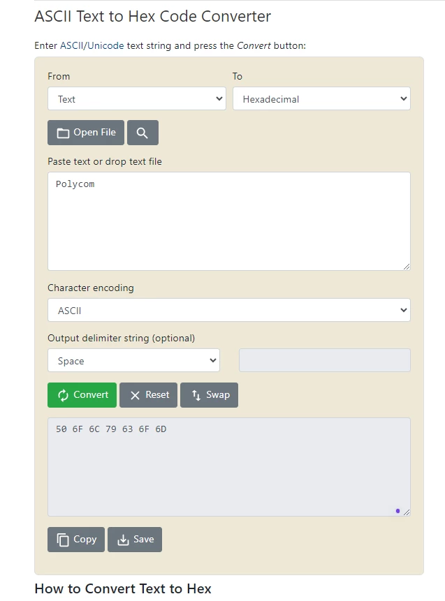
Task: Copy the hex output result
Action: click(76, 540)
